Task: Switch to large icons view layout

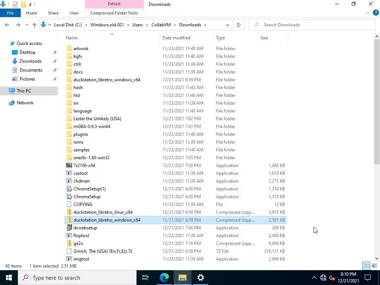Action: (x=374, y=266)
